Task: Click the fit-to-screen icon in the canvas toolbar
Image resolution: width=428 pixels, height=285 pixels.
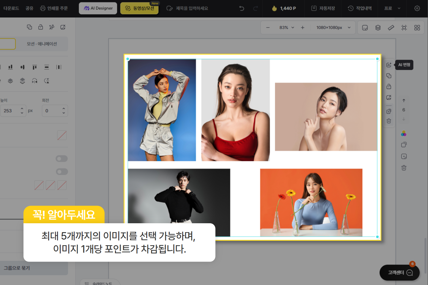Action: (404, 28)
